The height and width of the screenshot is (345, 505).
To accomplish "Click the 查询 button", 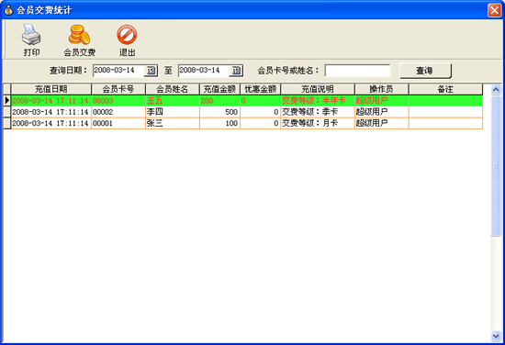I will 425,71.
